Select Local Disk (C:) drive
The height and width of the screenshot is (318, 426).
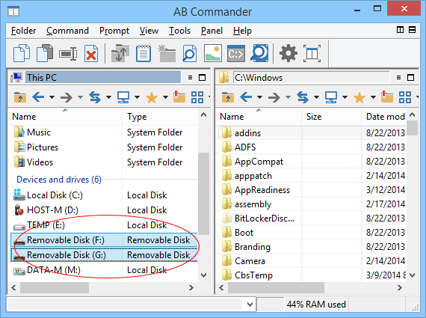point(104,195)
